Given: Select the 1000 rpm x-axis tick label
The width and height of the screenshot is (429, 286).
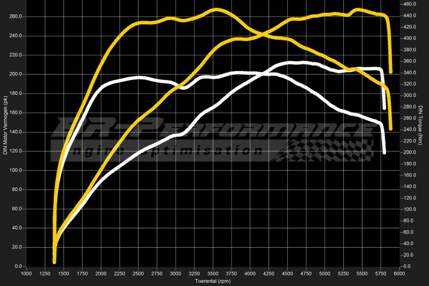Looking at the screenshot, I should [27, 274].
